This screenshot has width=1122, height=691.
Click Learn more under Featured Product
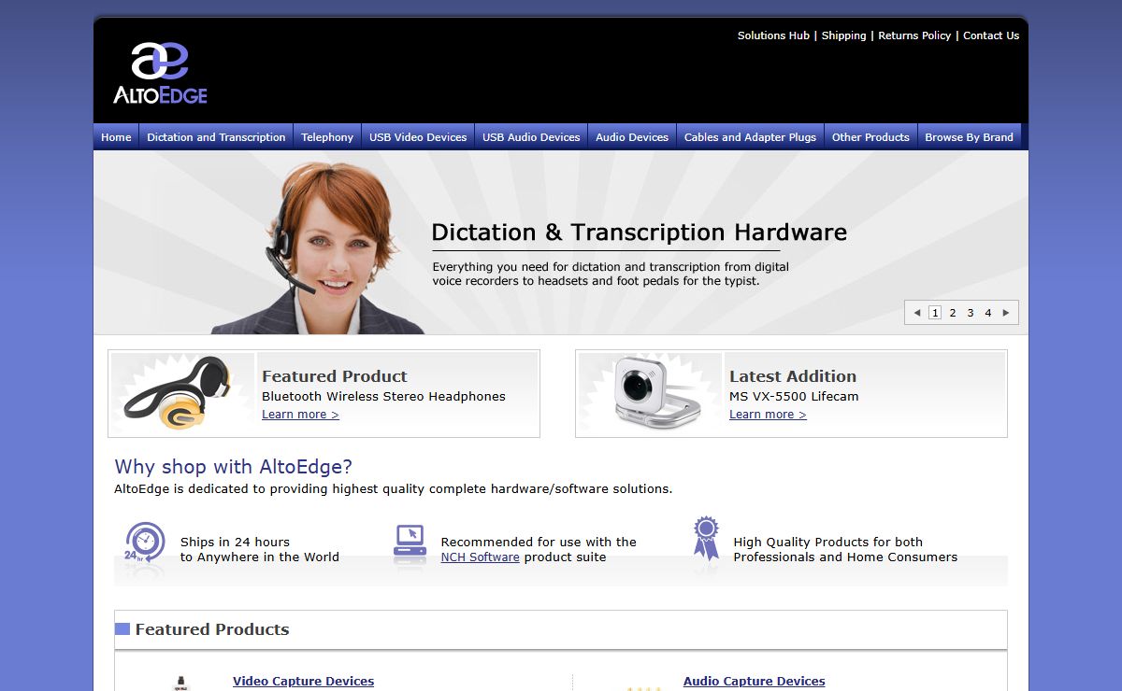pyautogui.click(x=300, y=415)
